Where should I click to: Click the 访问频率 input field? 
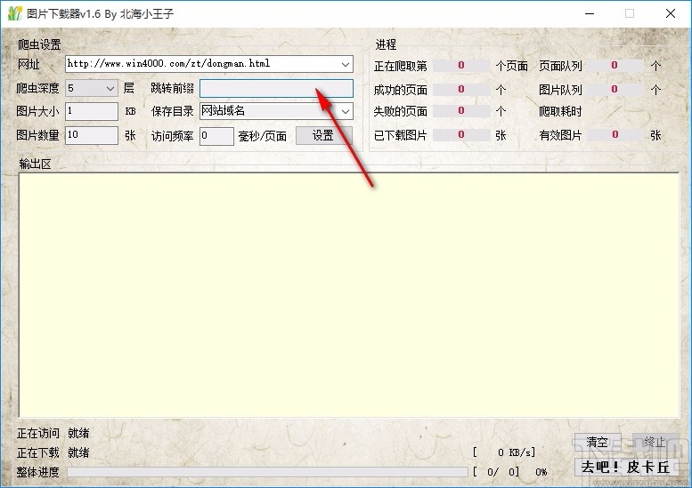(216, 136)
